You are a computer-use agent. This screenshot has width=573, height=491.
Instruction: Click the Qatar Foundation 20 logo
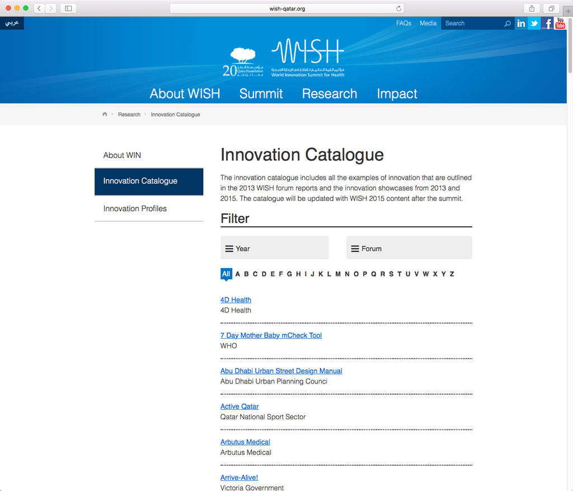(x=243, y=62)
